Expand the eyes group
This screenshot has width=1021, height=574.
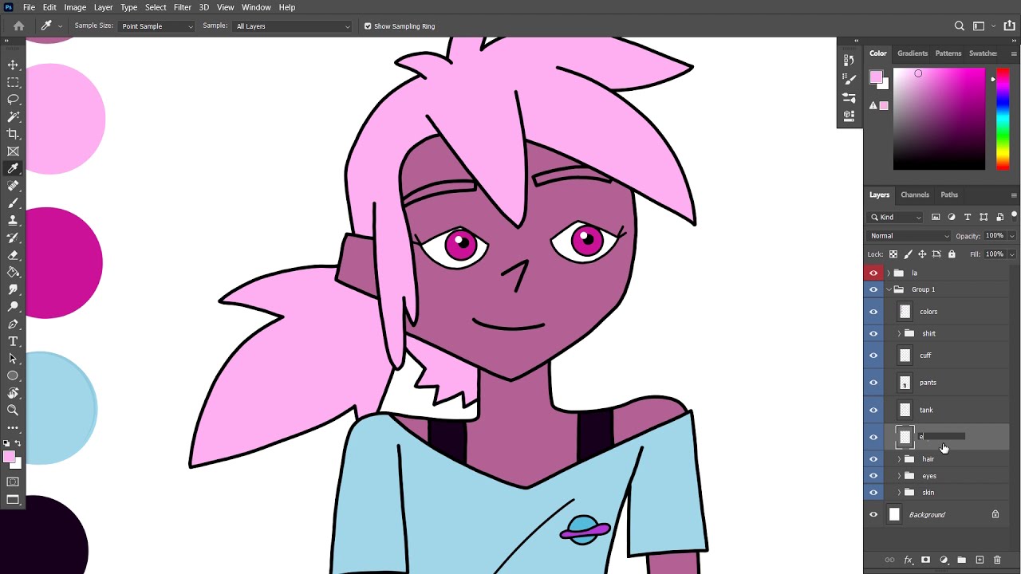[x=899, y=476]
